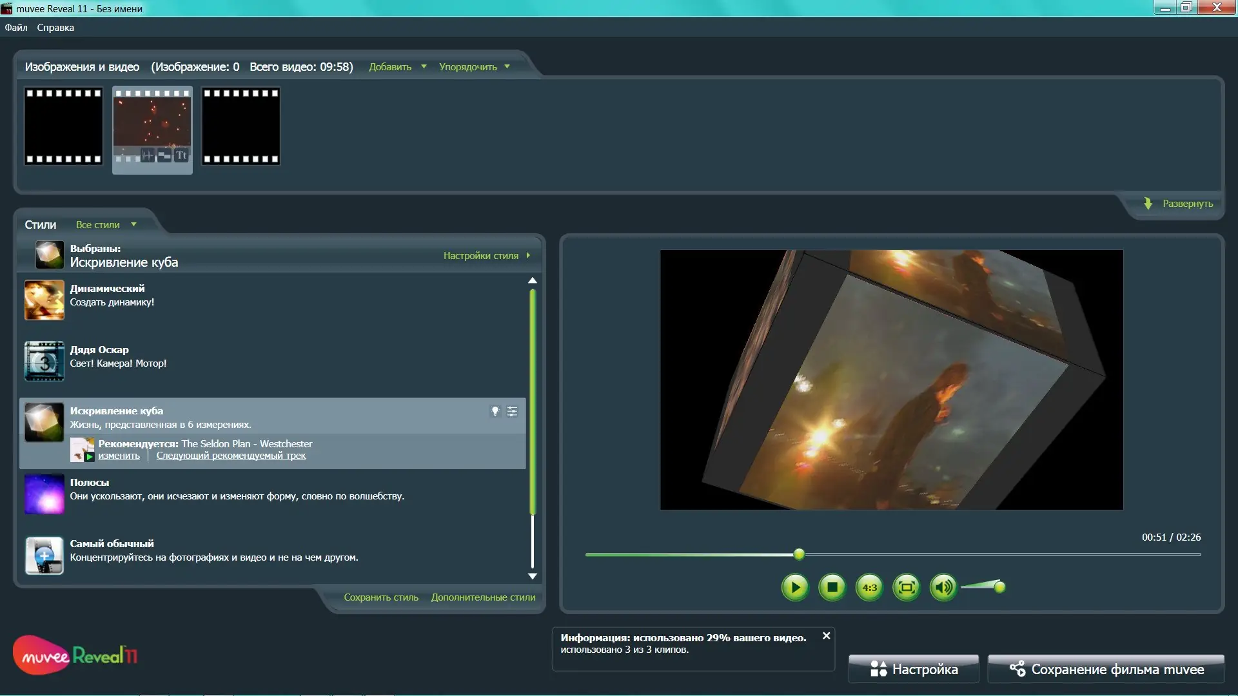Open the Файл menu

click(x=16, y=28)
